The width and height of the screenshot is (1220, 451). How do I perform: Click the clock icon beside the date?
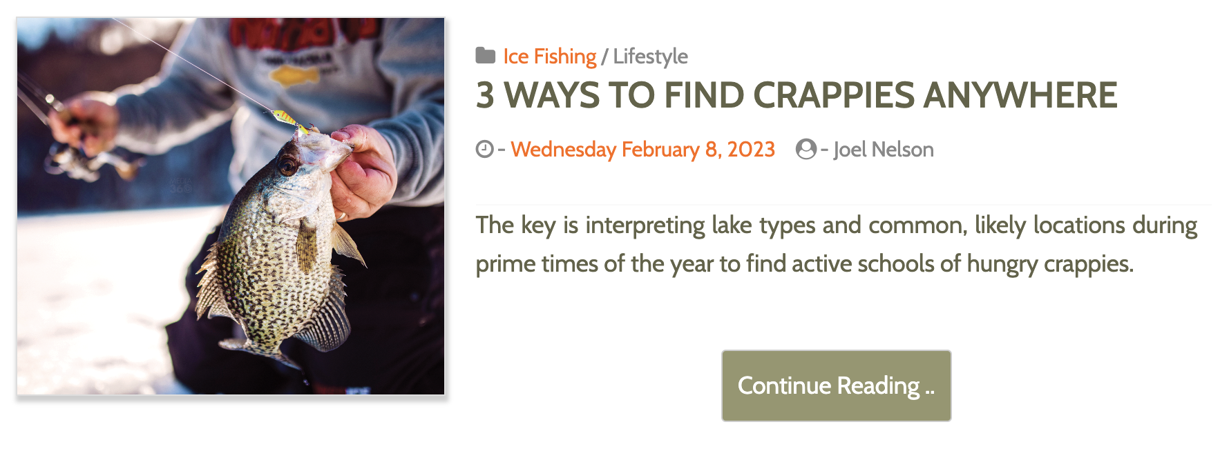pos(485,149)
